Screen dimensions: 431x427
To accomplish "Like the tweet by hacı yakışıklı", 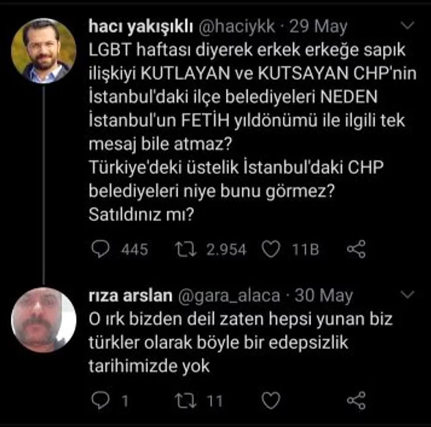I will coord(272,249).
